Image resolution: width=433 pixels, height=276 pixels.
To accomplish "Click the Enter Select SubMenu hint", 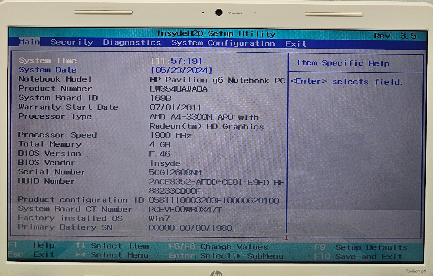I will coord(226,256).
